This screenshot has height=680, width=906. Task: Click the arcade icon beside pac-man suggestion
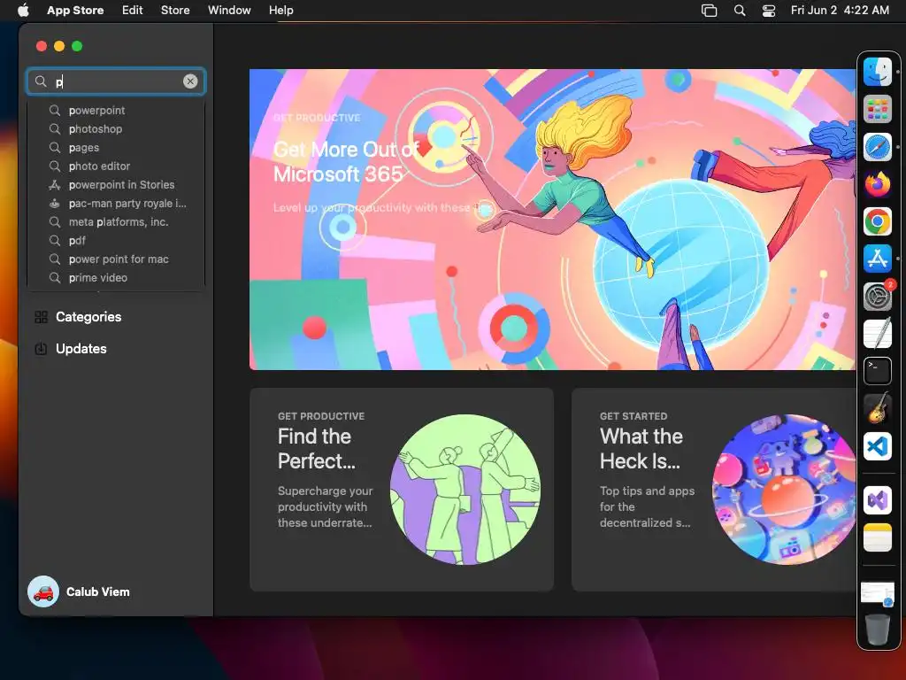(55, 204)
